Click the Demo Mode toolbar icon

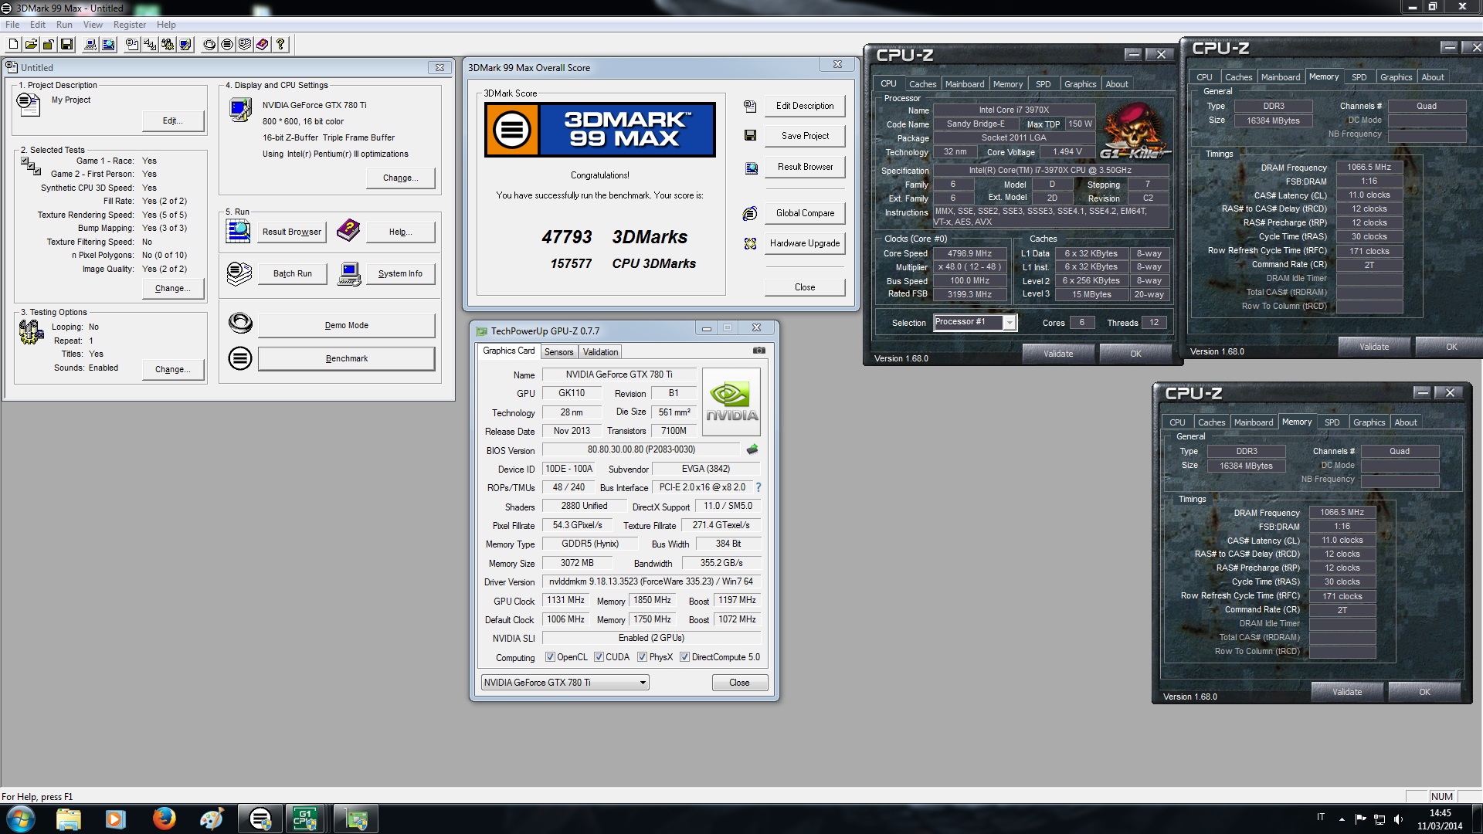click(209, 44)
